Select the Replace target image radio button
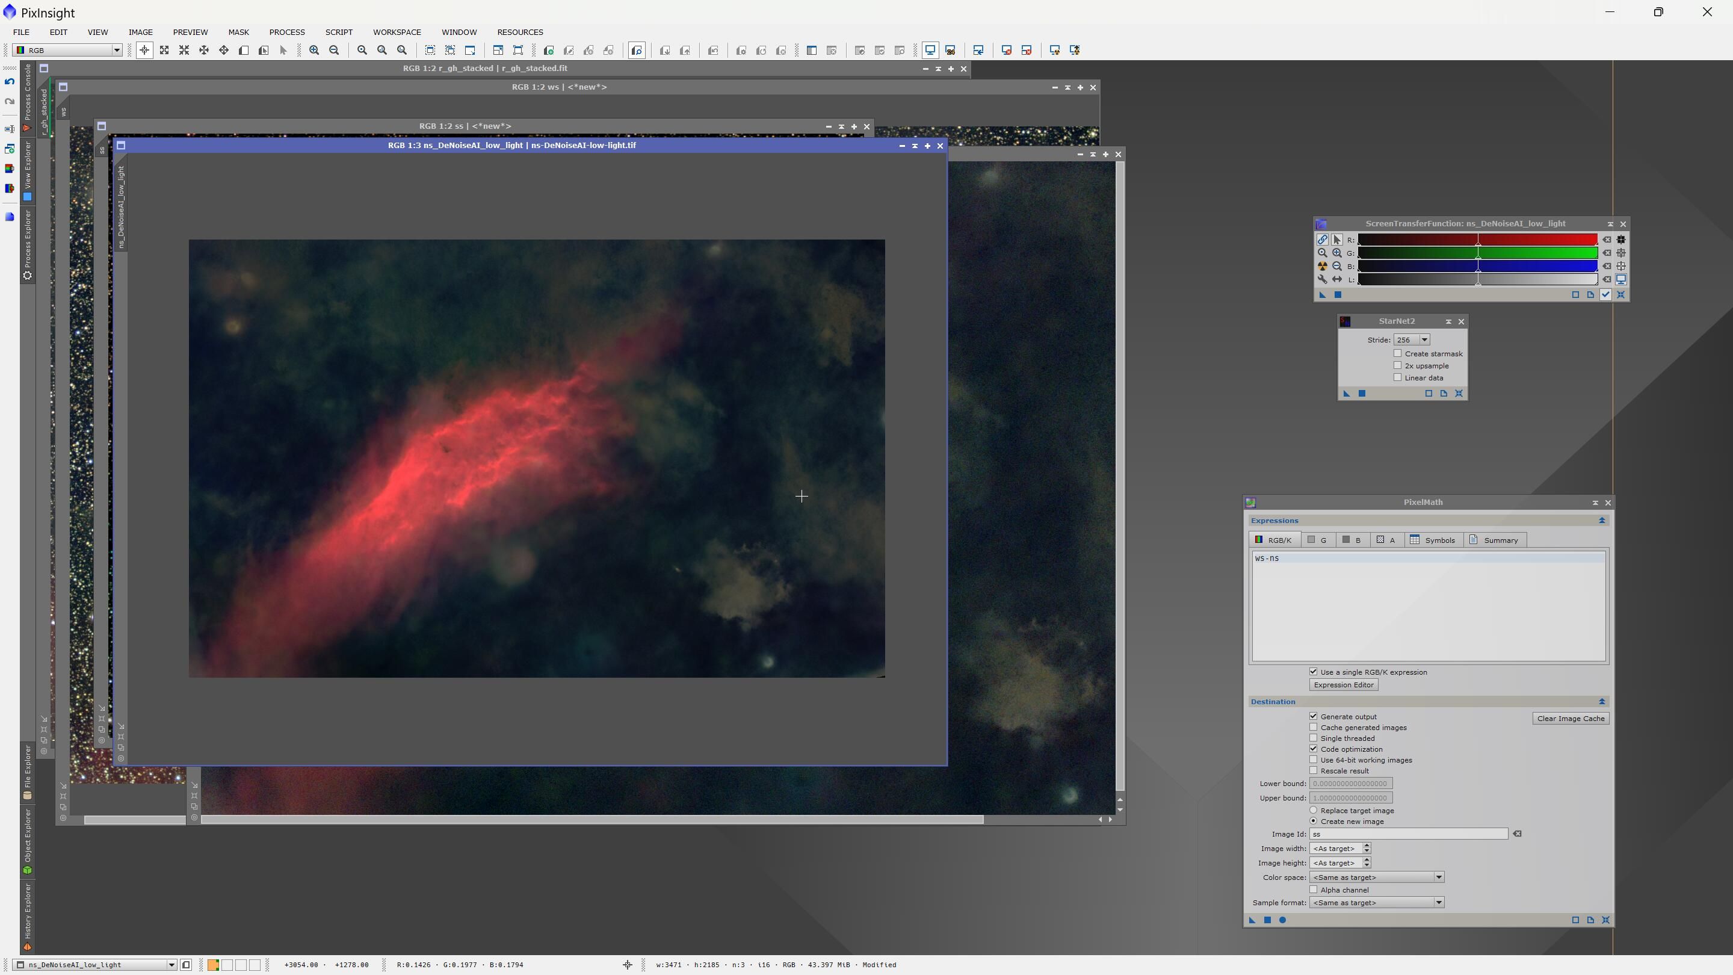 click(1313, 810)
